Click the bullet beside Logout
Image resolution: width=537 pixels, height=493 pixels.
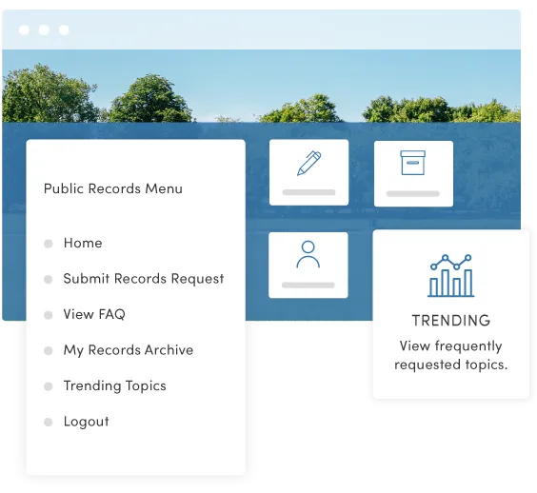49,422
